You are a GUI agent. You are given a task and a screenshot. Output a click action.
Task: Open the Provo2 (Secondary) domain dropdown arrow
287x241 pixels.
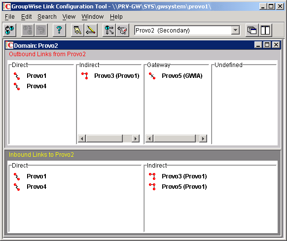pyautogui.click(x=235, y=30)
